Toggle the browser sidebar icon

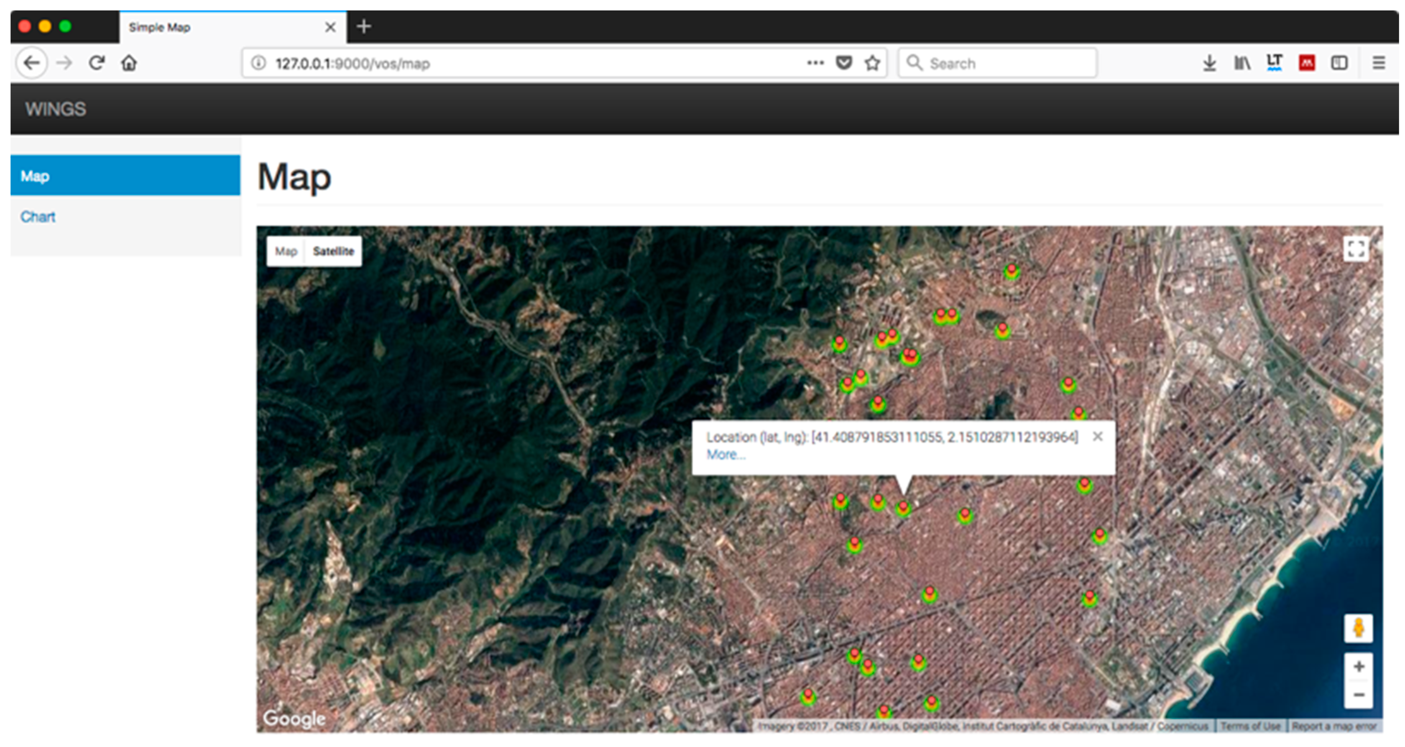(1339, 63)
